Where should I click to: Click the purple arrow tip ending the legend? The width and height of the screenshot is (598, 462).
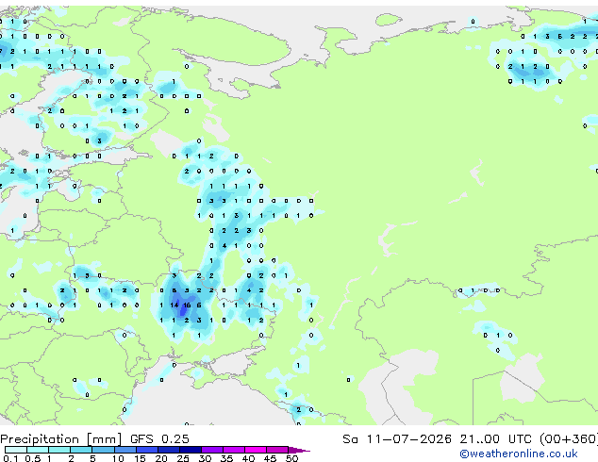pyautogui.click(x=299, y=450)
